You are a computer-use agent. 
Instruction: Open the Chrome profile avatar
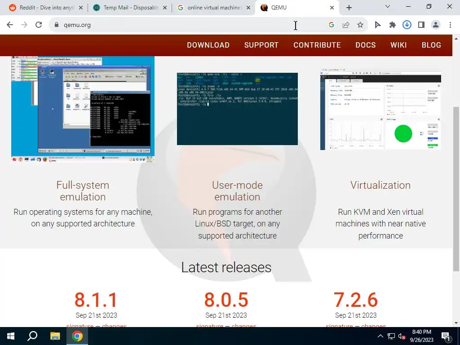(x=436, y=25)
